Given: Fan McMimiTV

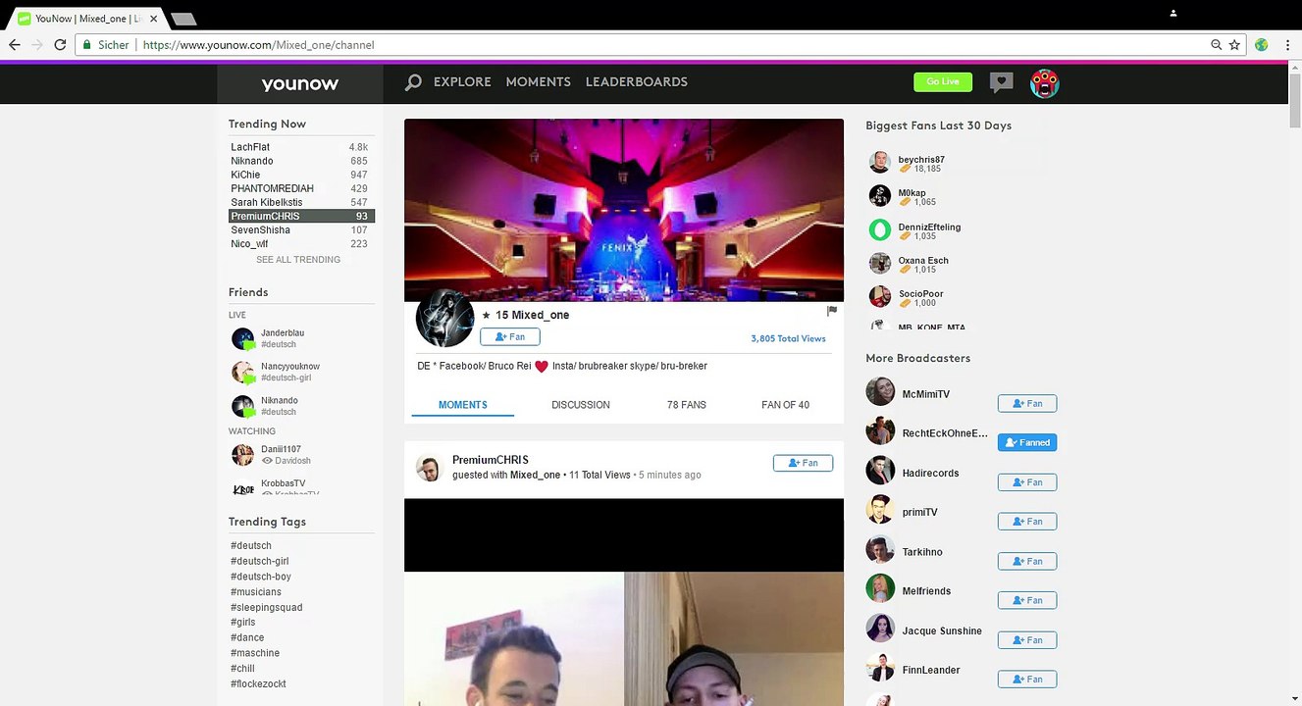Looking at the screenshot, I should [x=1026, y=403].
